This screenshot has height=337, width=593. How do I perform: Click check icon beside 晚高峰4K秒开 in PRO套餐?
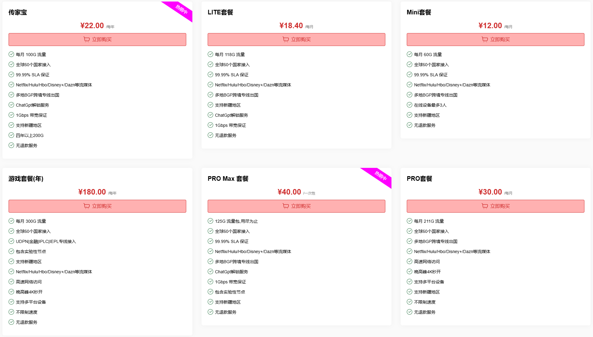tap(410, 271)
